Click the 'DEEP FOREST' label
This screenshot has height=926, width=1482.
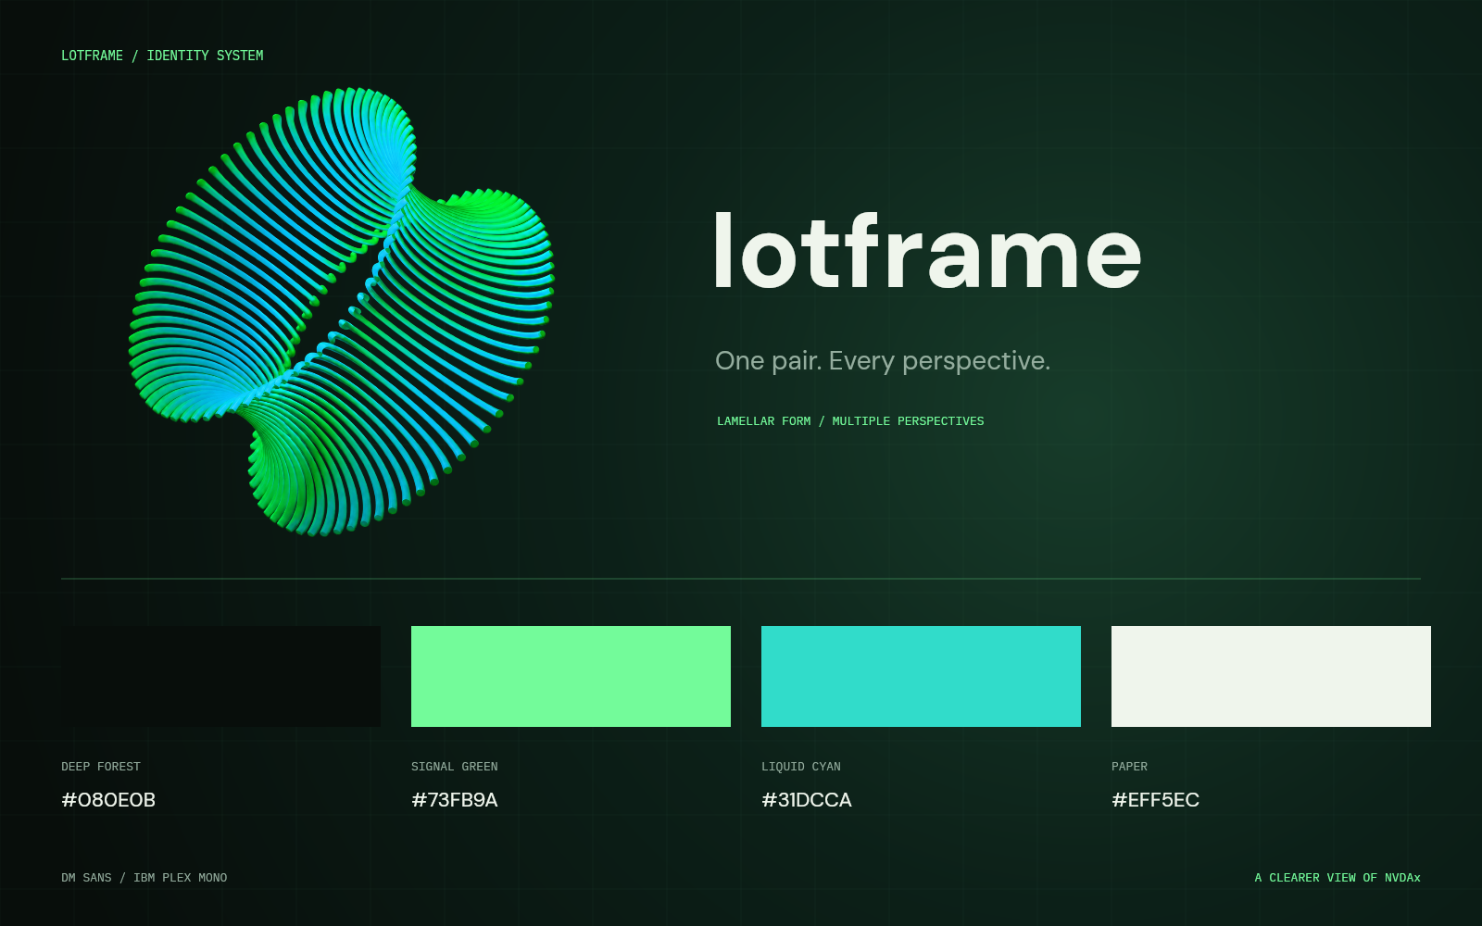click(101, 767)
